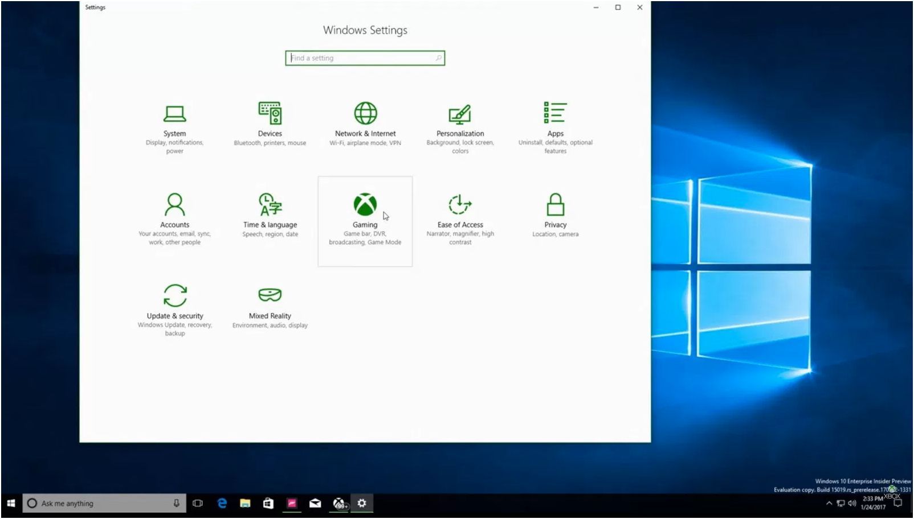Launch Microsoft Edge from the taskbar

tap(222, 503)
